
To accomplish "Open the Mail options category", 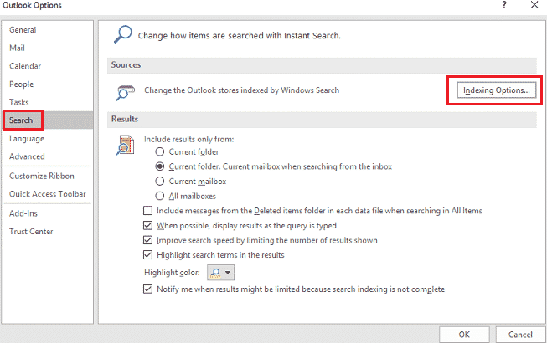I will (x=18, y=48).
